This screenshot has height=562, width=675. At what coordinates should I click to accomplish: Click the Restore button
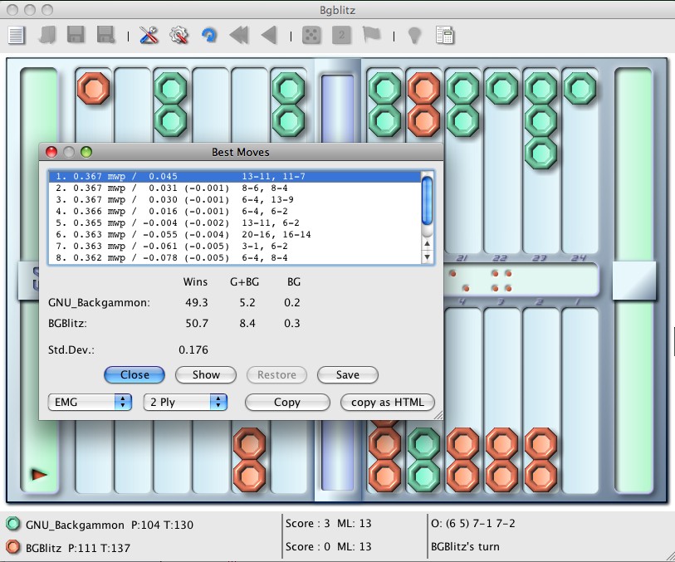click(x=276, y=375)
